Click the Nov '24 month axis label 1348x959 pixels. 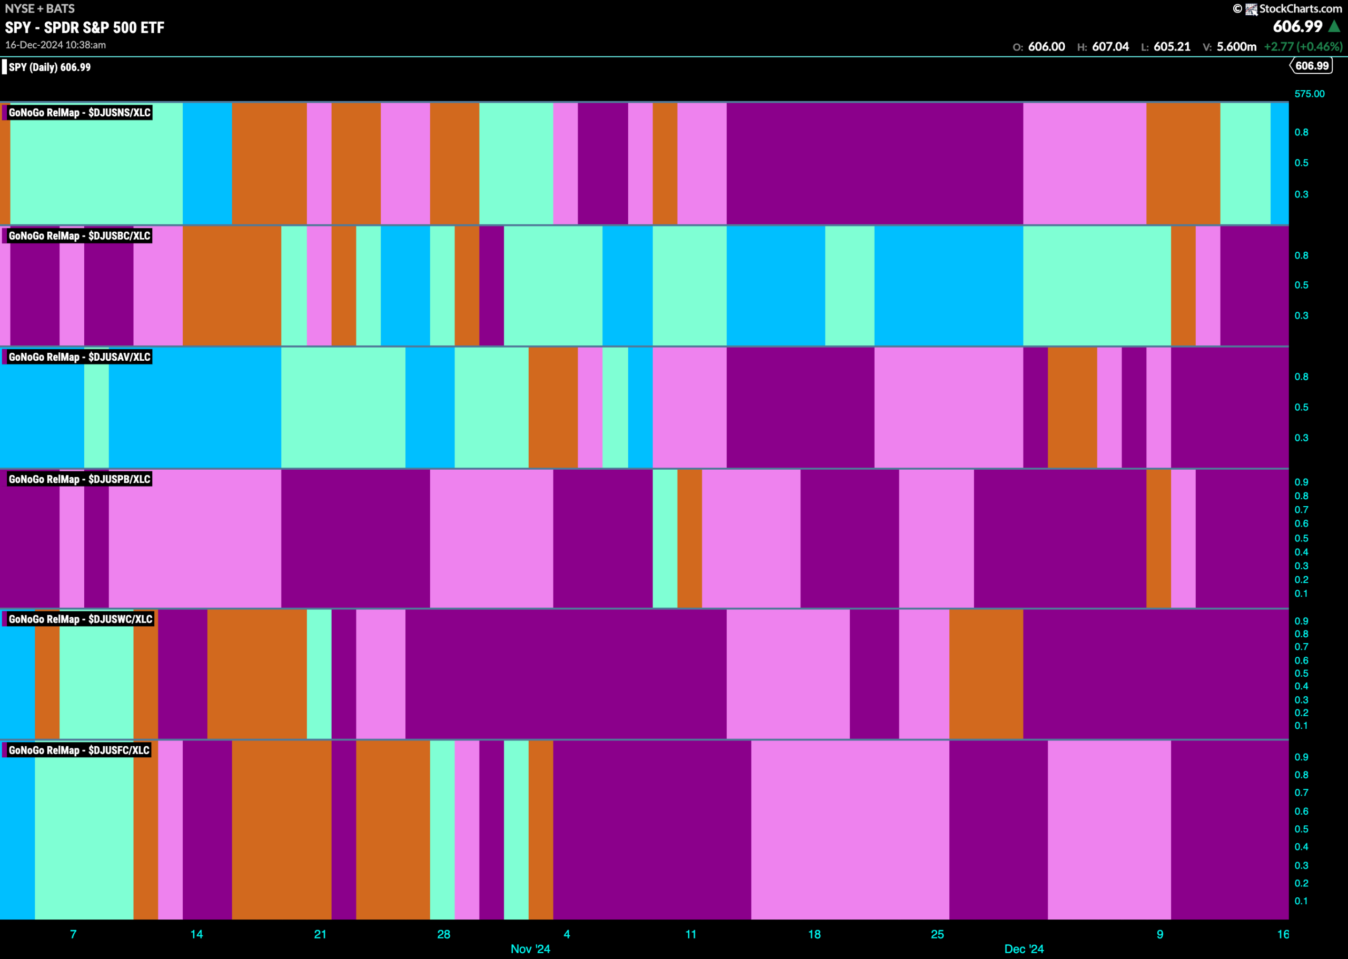tap(530, 949)
